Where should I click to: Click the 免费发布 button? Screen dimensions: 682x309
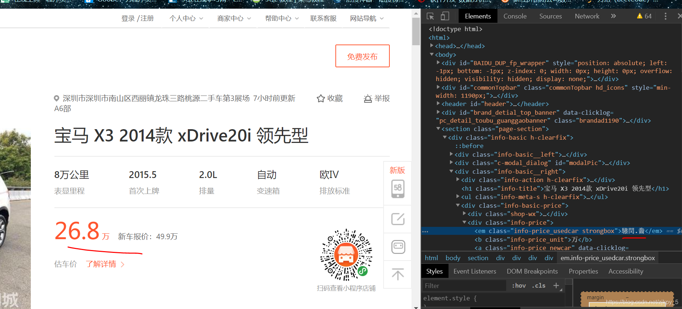pyautogui.click(x=363, y=56)
